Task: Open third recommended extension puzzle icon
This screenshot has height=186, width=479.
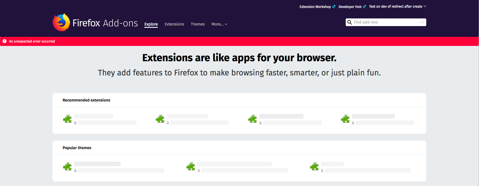Action: point(252,119)
